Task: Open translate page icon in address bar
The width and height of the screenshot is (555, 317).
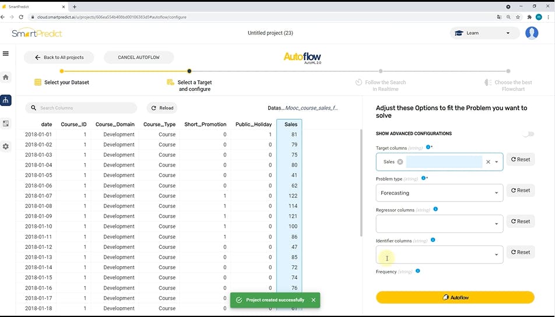Action: click(499, 17)
